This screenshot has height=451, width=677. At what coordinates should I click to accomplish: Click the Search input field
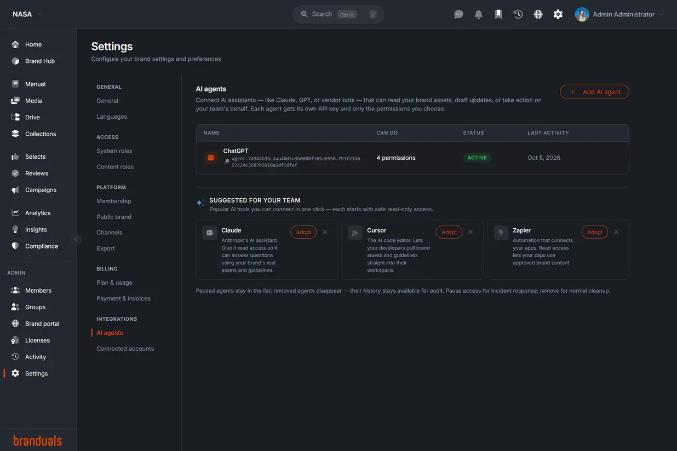coord(338,14)
